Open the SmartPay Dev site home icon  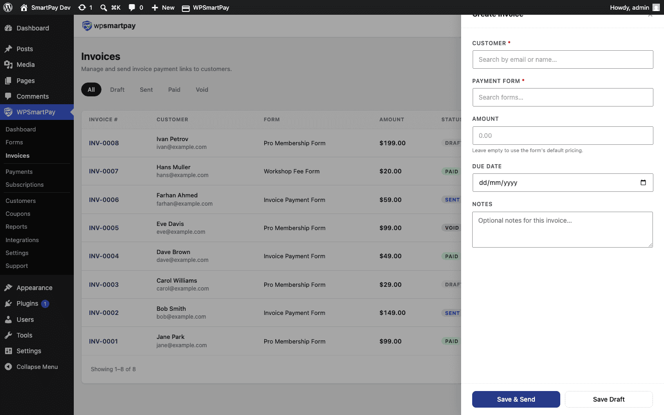pyautogui.click(x=24, y=7)
